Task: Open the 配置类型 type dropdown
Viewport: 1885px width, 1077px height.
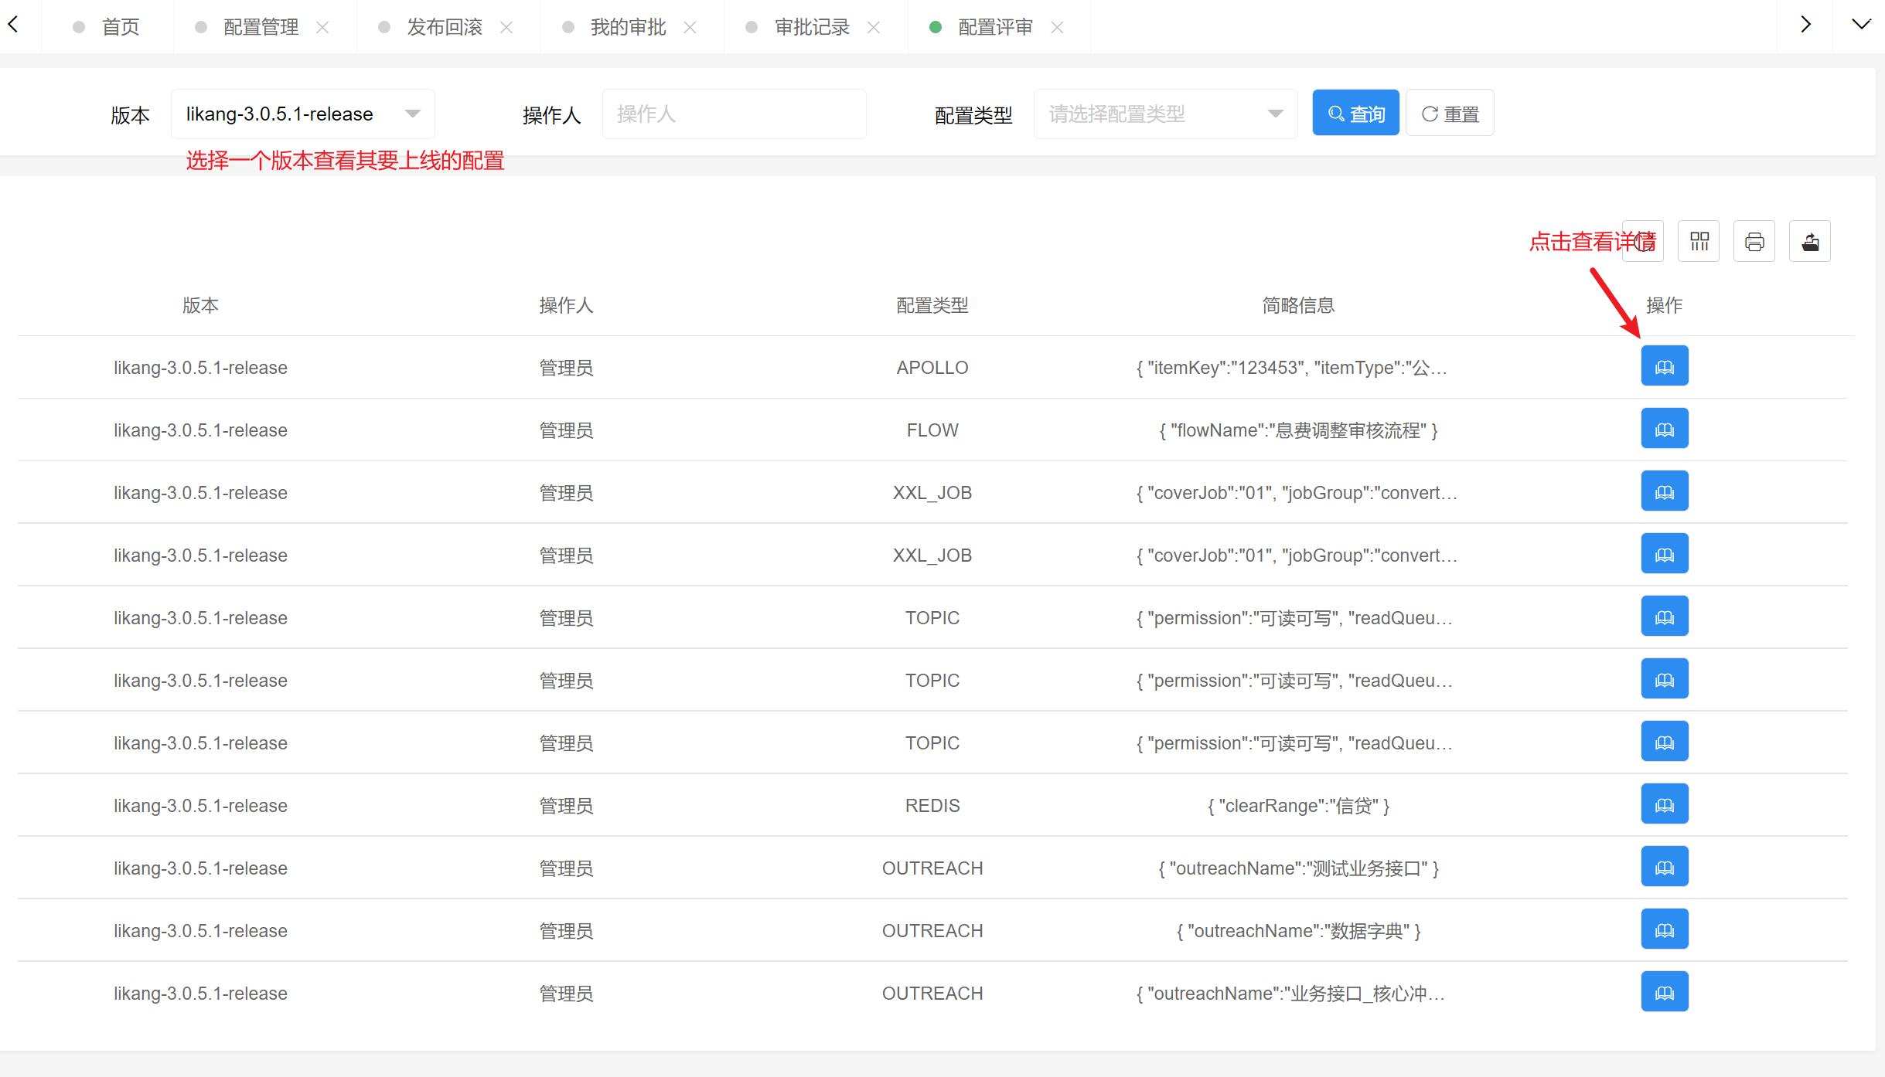Action: click(x=1165, y=114)
